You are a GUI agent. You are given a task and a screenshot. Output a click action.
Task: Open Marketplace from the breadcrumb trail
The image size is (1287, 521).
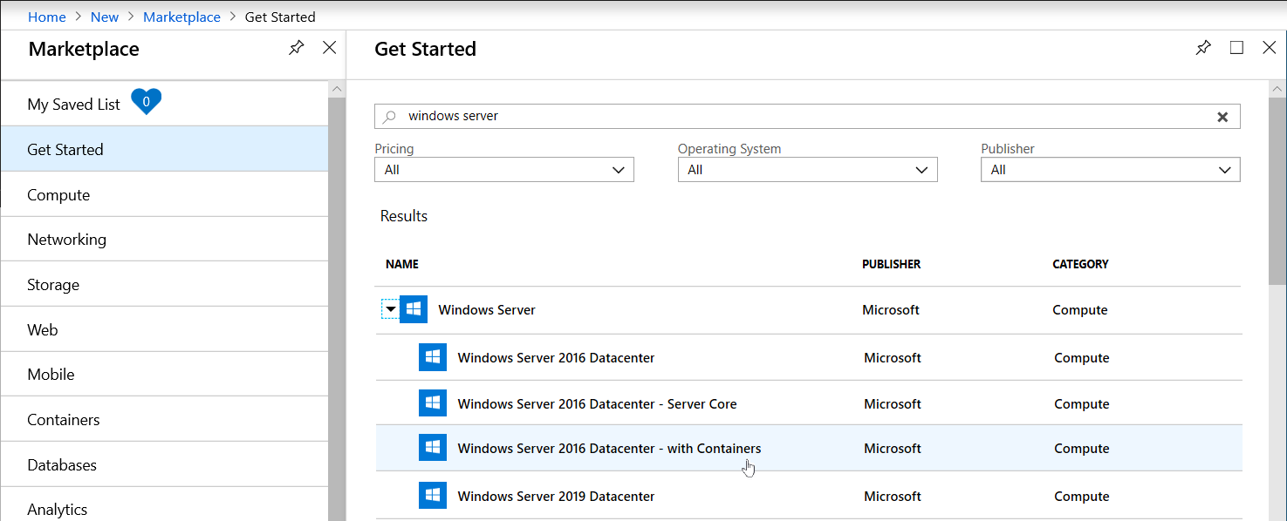[181, 17]
